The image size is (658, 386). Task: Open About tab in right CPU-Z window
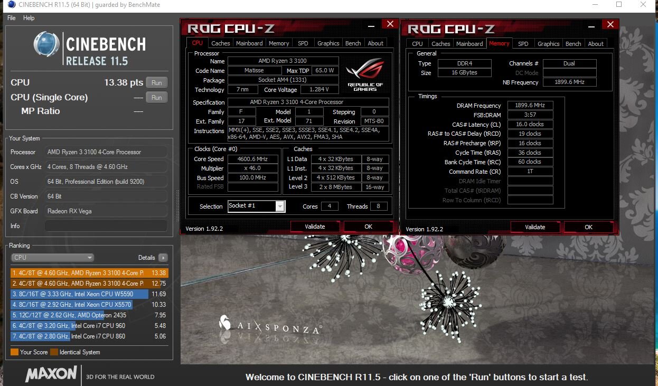[596, 44]
